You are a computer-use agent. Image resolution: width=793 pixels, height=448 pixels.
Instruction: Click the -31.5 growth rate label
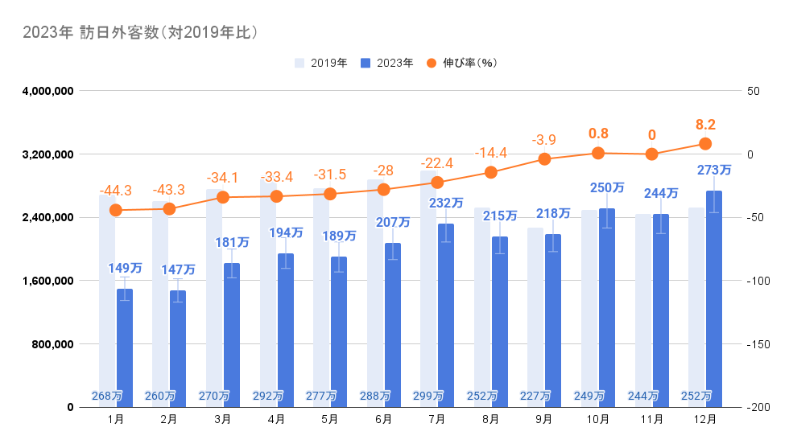[x=330, y=175]
